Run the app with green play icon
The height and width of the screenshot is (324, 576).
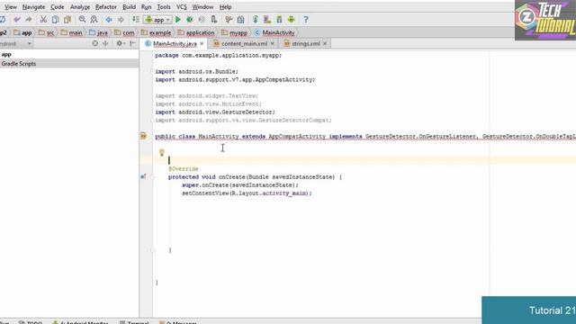[x=178, y=20]
